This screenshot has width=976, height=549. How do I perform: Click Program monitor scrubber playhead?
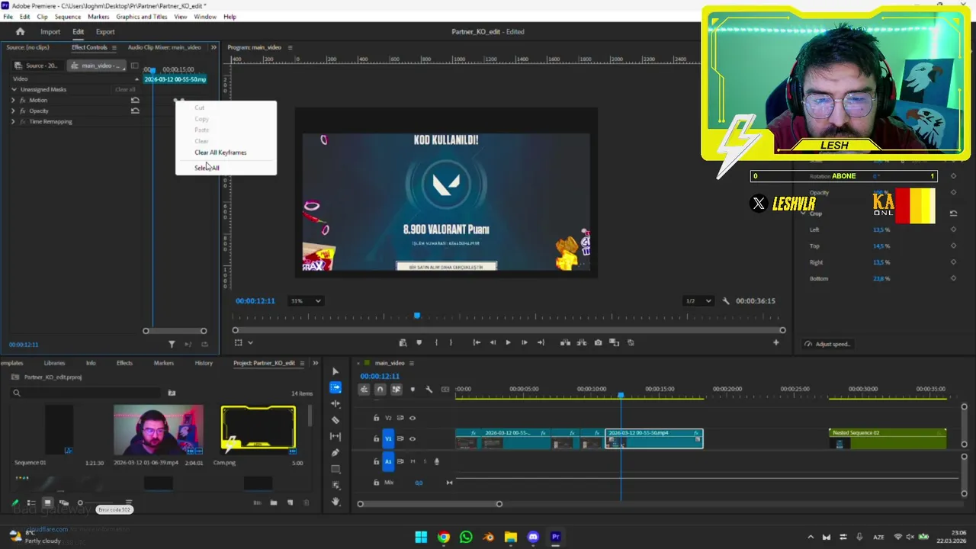pos(416,316)
